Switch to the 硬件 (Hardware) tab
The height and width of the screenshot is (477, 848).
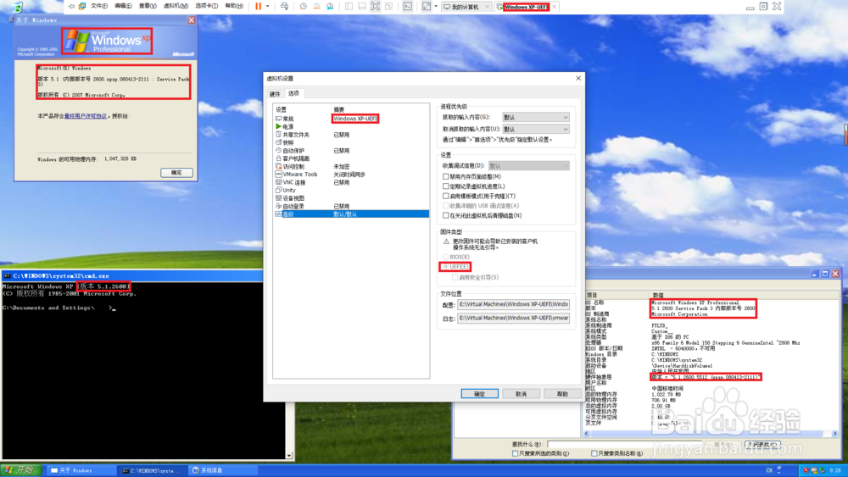coord(275,94)
